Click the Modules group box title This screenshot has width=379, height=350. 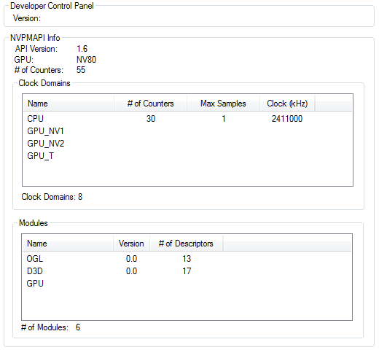[34, 223]
